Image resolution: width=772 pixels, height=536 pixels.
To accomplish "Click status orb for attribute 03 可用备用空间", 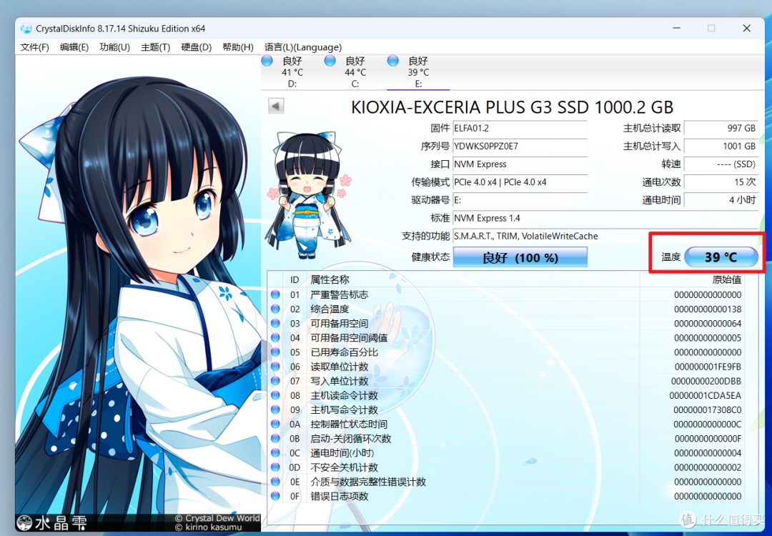I will 275,323.
